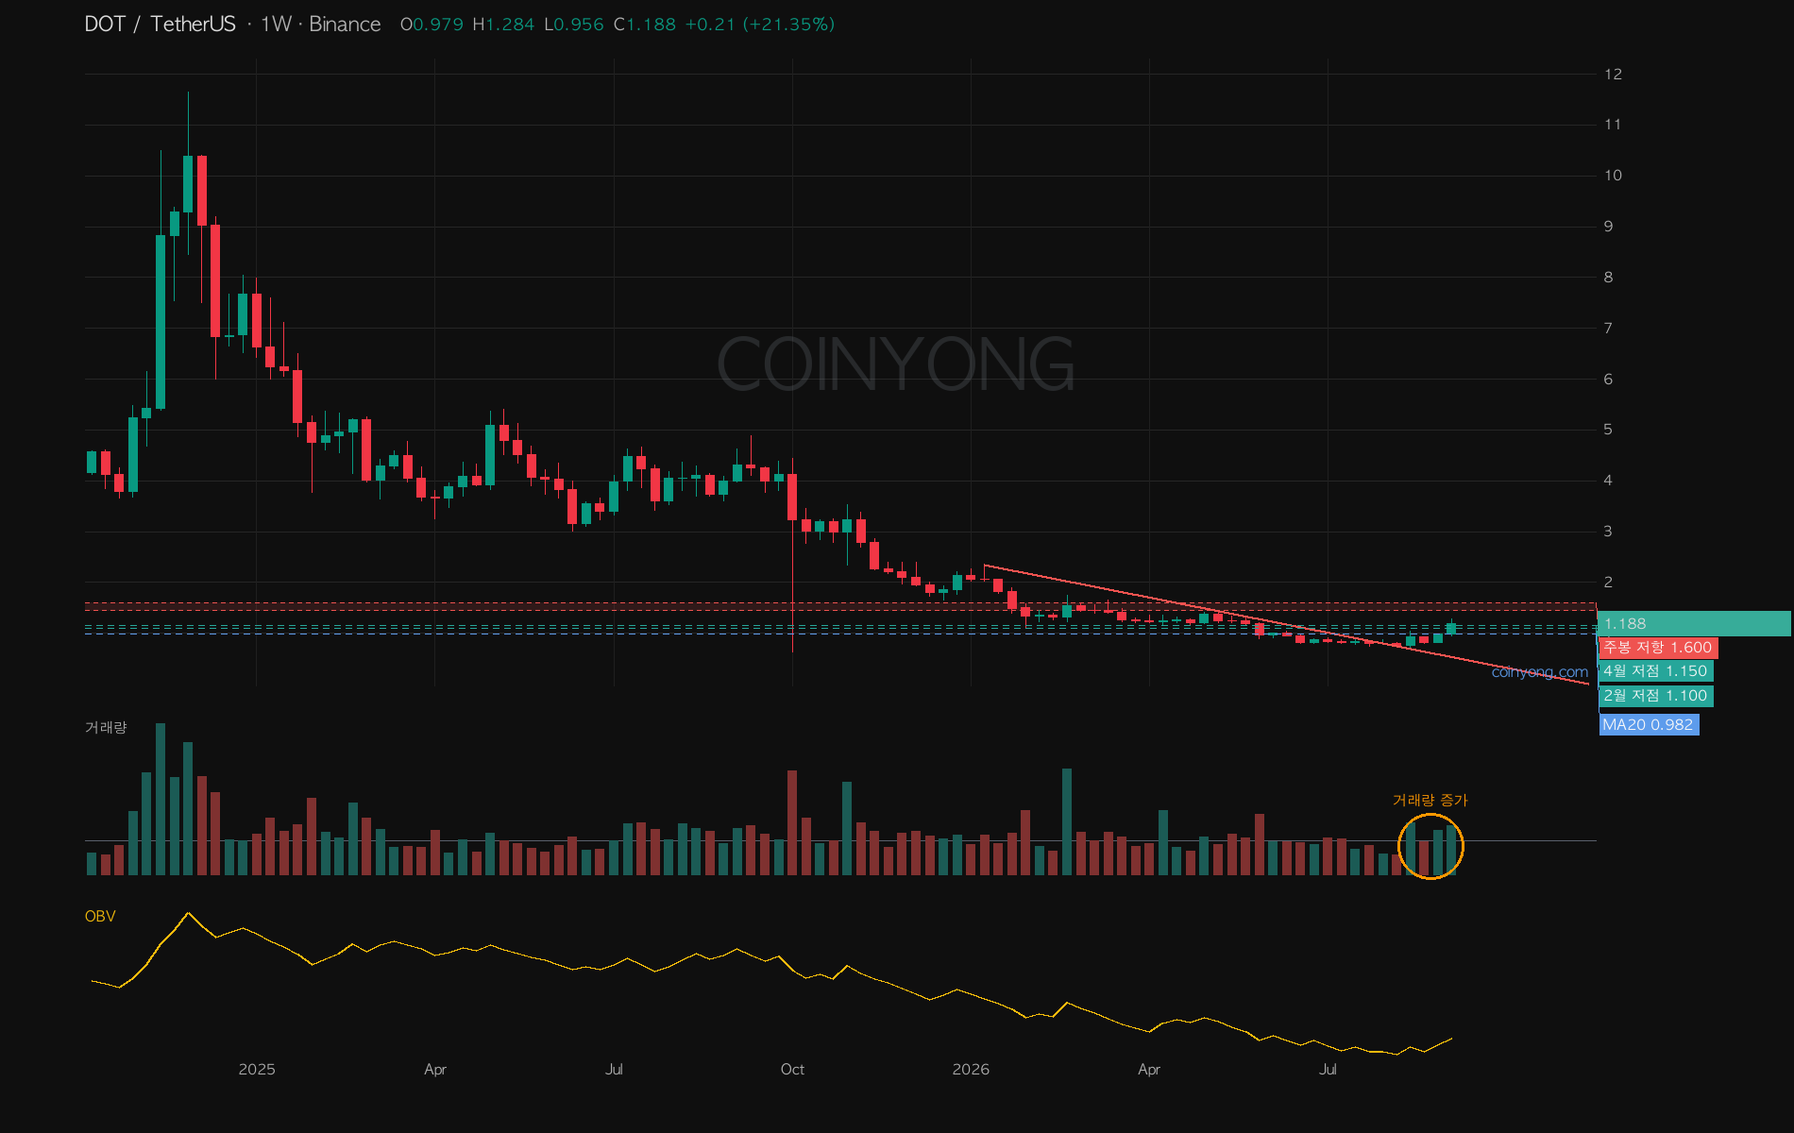
Task: Click the 1W timeframe indicator
Action: pos(276,24)
